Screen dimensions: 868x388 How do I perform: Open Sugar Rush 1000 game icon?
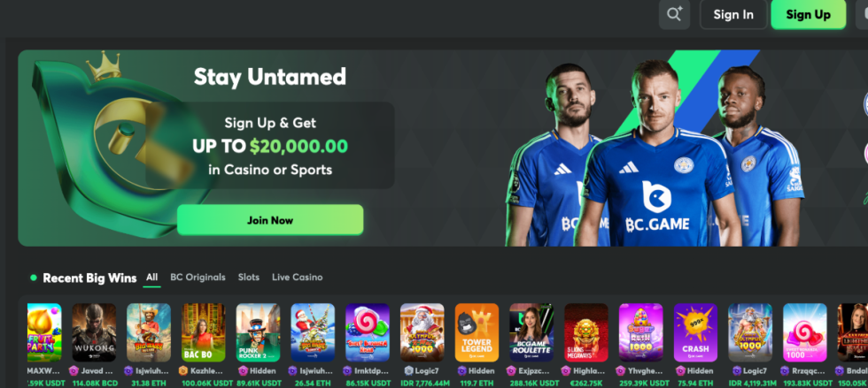(640, 332)
